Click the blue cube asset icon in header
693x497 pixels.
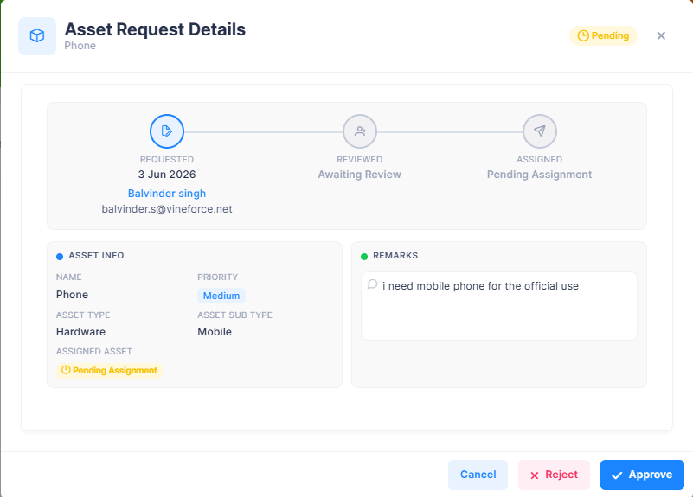(37, 35)
